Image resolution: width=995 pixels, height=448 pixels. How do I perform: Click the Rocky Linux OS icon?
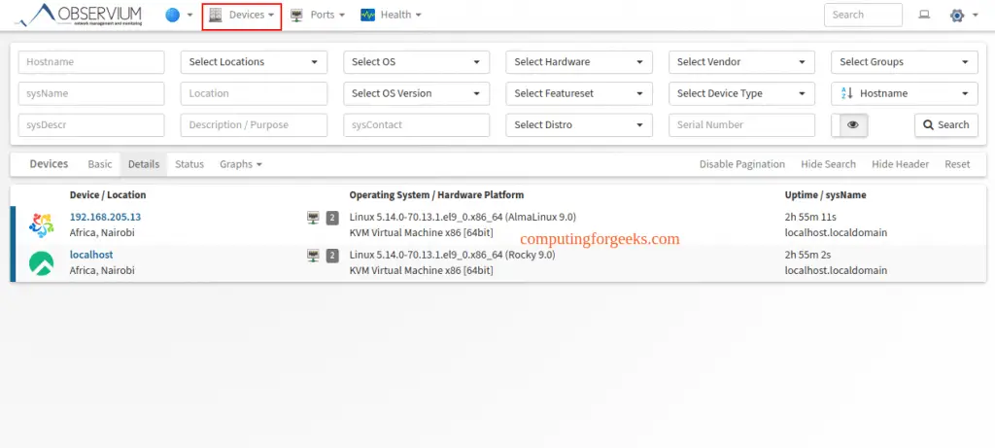pyautogui.click(x=41, y=263)
